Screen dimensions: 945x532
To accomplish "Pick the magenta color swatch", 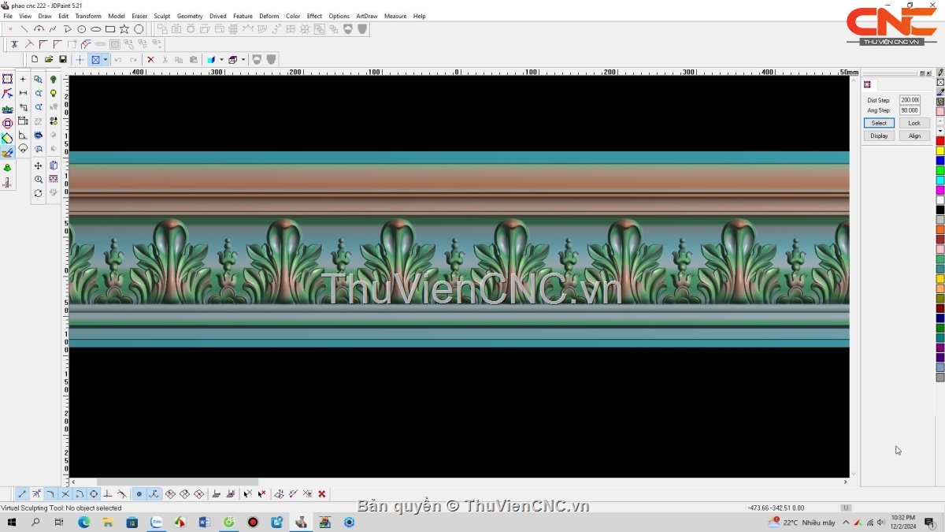I will (940, 190).
